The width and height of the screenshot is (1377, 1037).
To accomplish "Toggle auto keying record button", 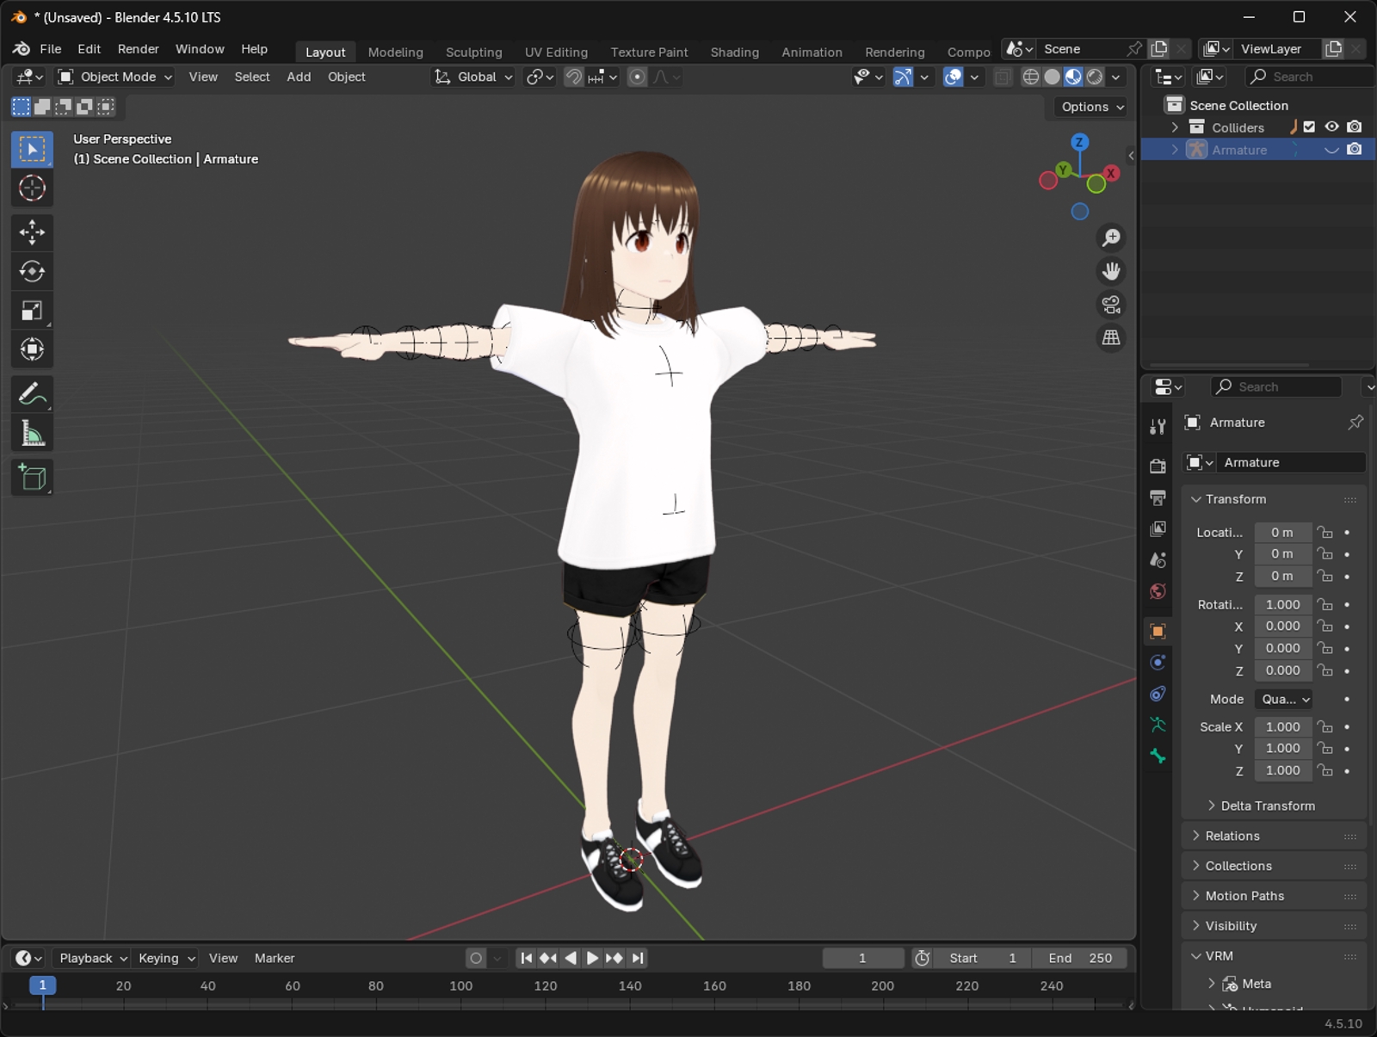I will point(476,958).
